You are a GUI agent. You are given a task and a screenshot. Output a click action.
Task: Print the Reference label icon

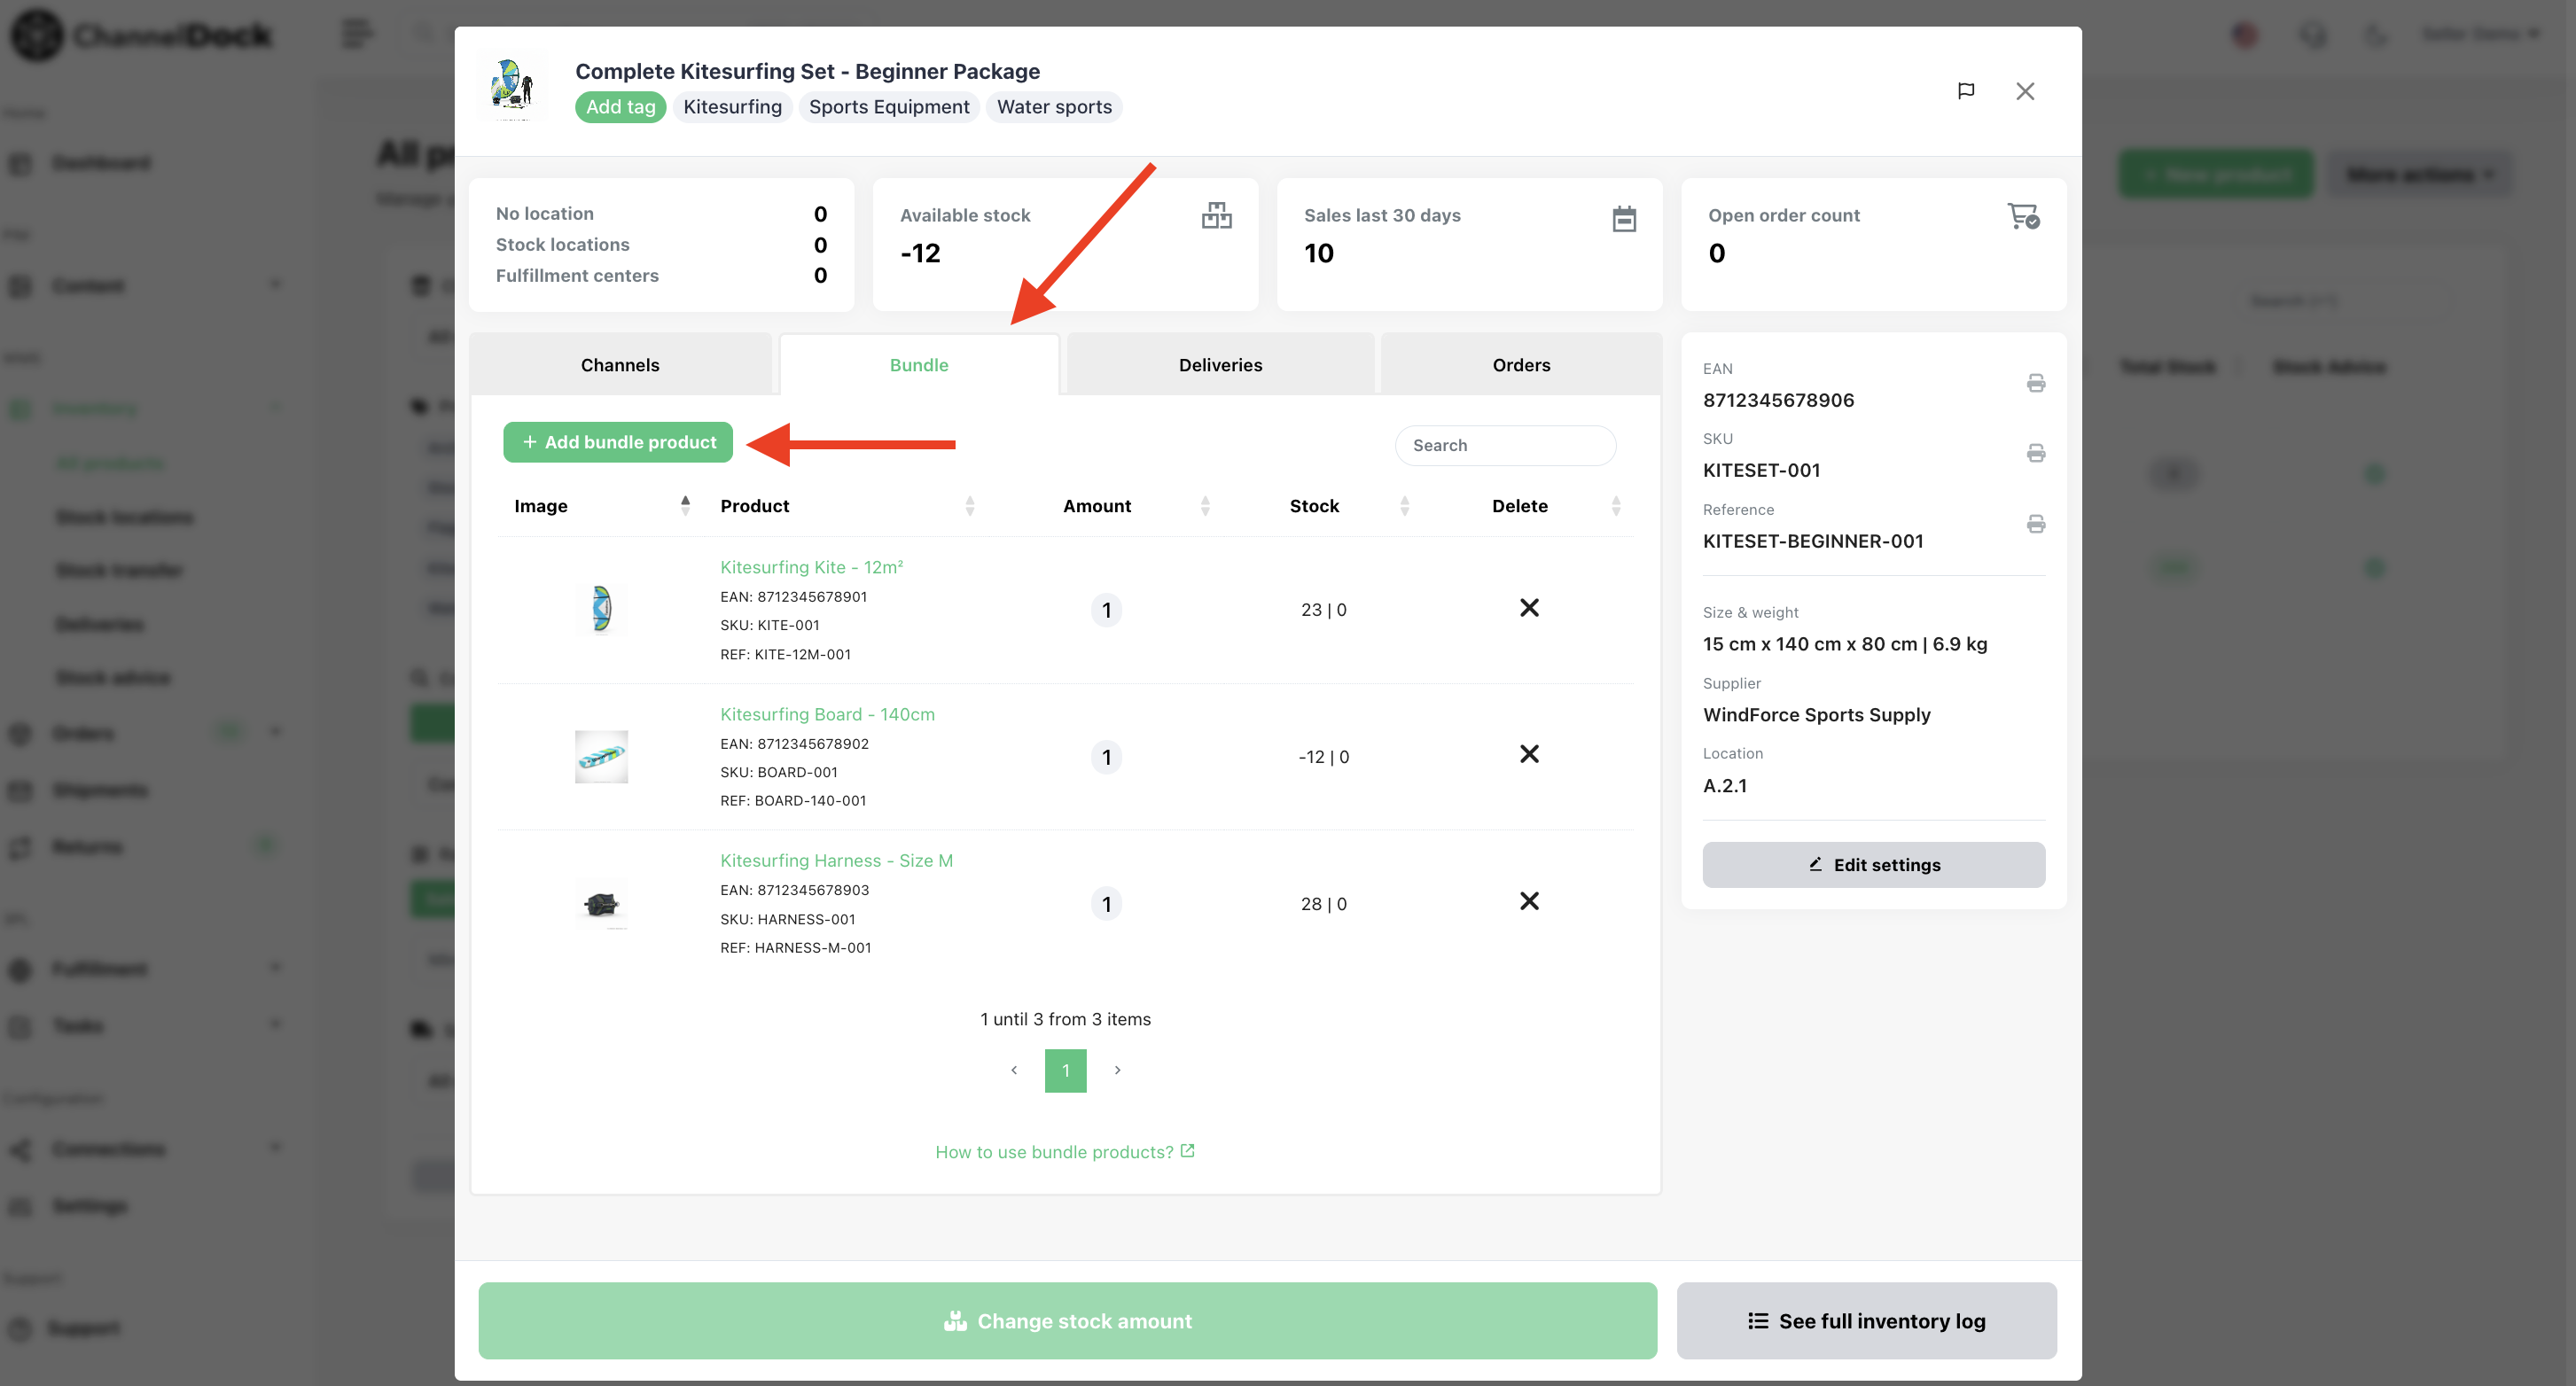(2035, 524)
